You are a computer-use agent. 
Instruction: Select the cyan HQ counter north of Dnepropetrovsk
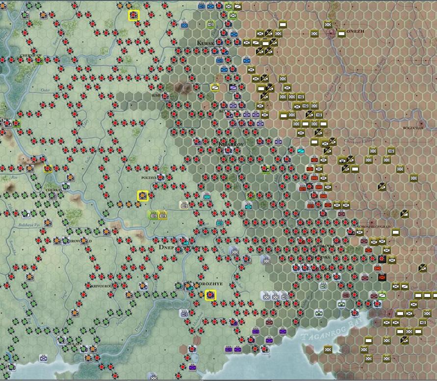click(220, 222)
